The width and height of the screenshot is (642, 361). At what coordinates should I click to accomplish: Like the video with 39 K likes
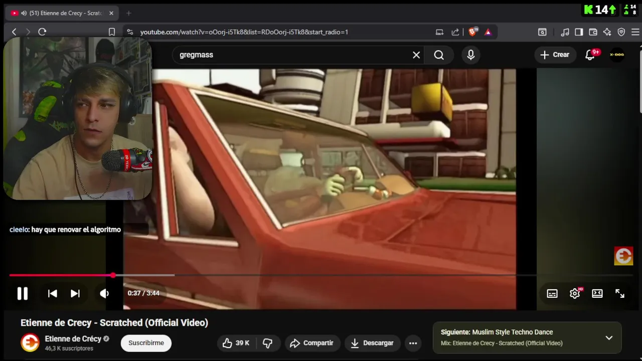[x=236, y=343]
